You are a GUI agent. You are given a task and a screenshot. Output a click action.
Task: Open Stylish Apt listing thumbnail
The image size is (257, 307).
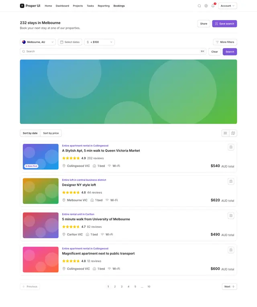(x=41, y=157)
